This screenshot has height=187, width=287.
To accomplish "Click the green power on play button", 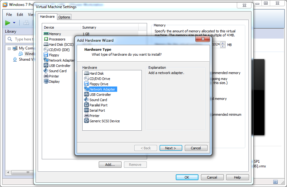I will [8, 23].
